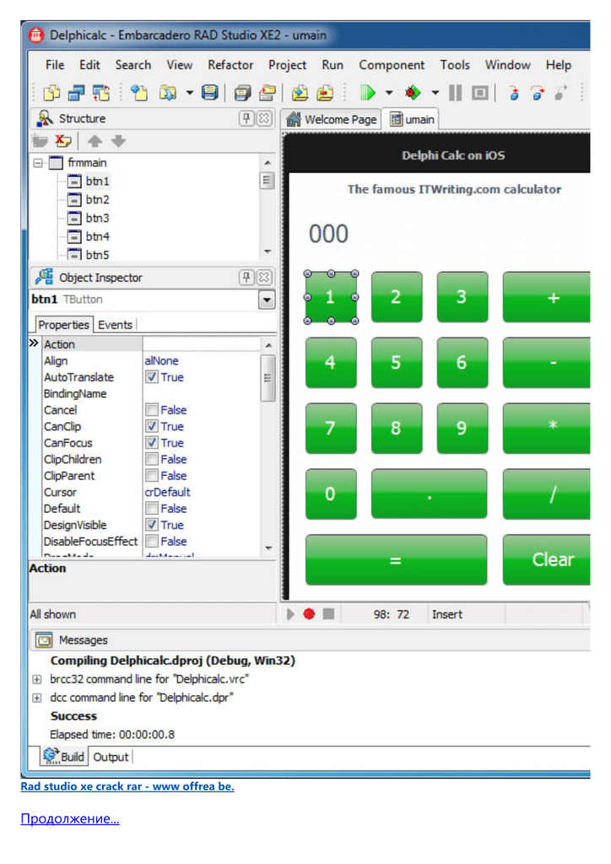This screenshot has width=611, height=864.
Task: Enable the Cancel property checkbox
Action: click(152, 410)
